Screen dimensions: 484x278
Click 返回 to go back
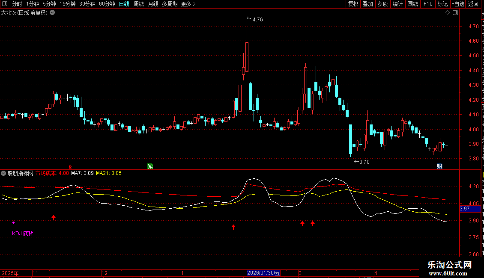tap(473, 4)
